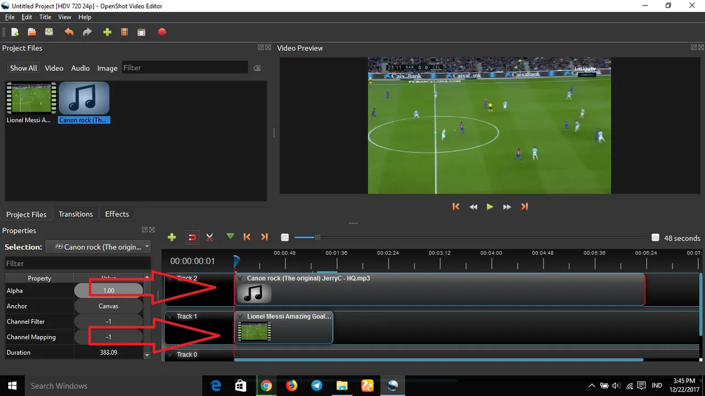Float the Video Preview panel

pyautogui.click(x=694, y=48)
